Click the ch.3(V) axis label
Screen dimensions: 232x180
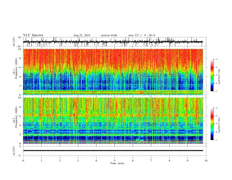14,151
